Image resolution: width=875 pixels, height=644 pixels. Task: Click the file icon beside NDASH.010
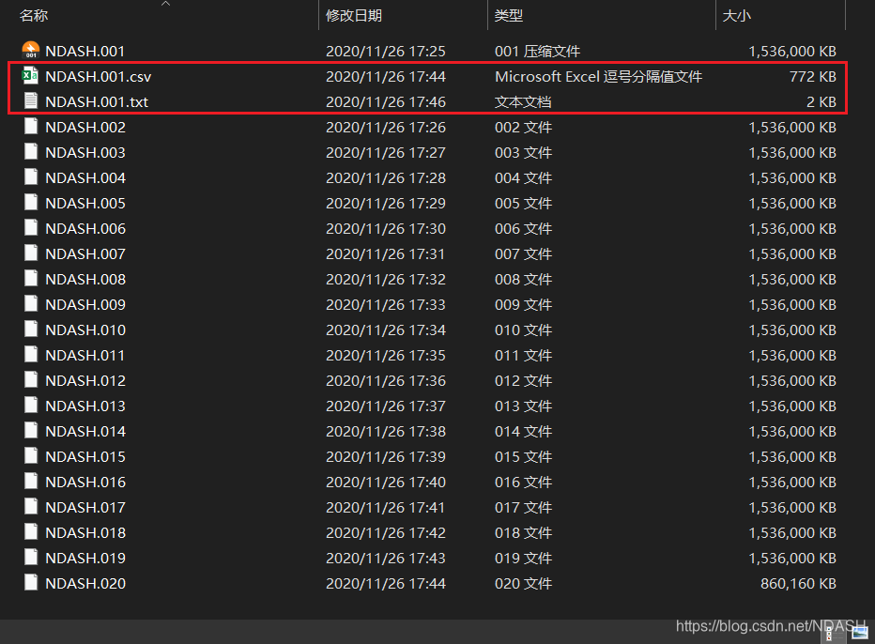[x=31, y=330]
